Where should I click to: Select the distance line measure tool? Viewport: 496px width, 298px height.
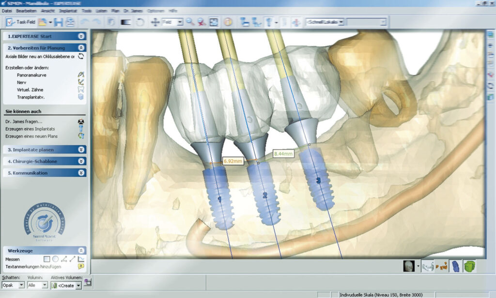[x=73, y=259]
